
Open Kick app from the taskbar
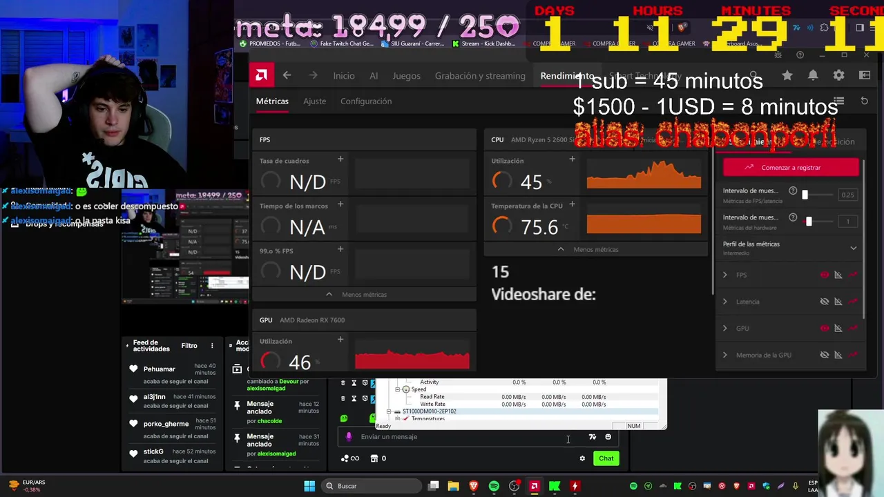555,486
